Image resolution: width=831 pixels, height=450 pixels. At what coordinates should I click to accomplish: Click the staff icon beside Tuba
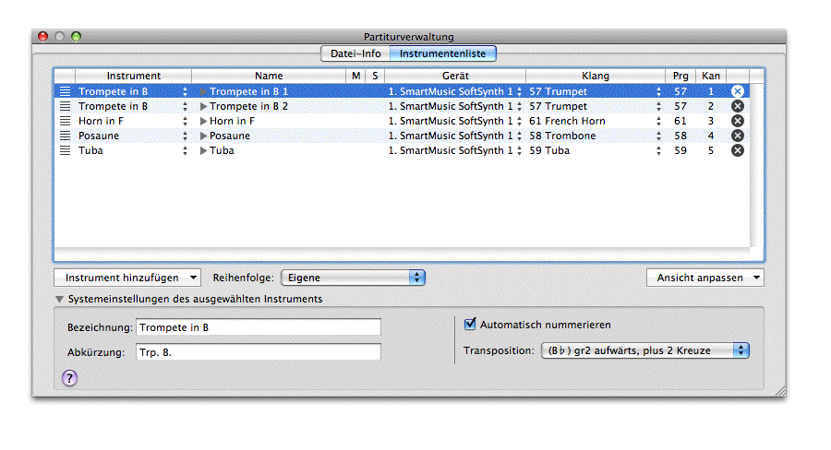(65, 150)
